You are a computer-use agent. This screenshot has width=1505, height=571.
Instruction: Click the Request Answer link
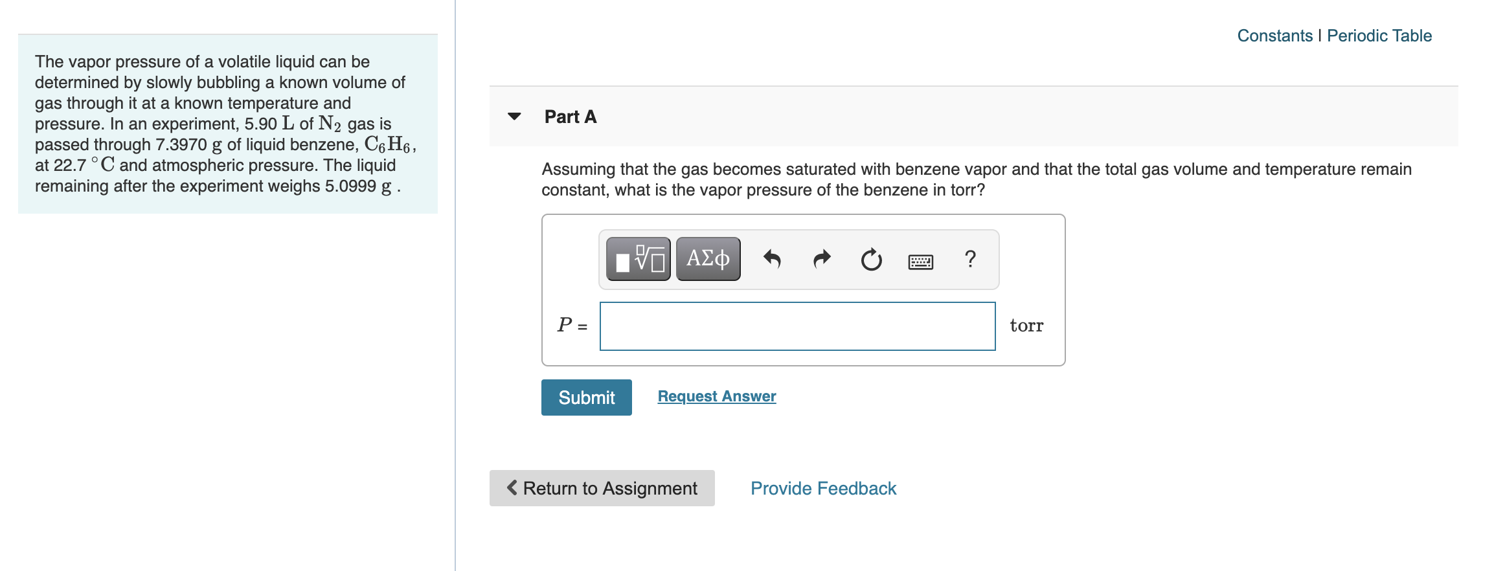point(716,396)
